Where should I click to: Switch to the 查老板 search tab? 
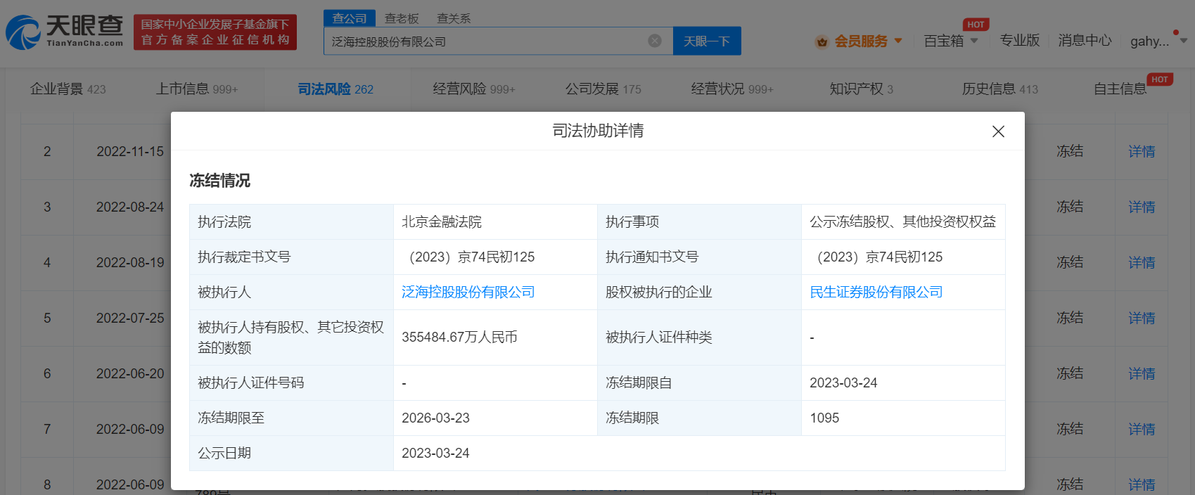402,18
